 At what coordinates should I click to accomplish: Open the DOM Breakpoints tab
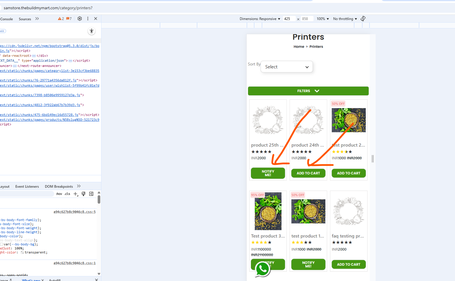click(59, 187)
